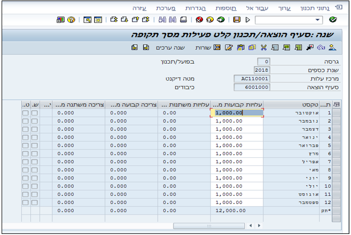Click the שנת כספים field showing 2018

click(x=262, y=70)
